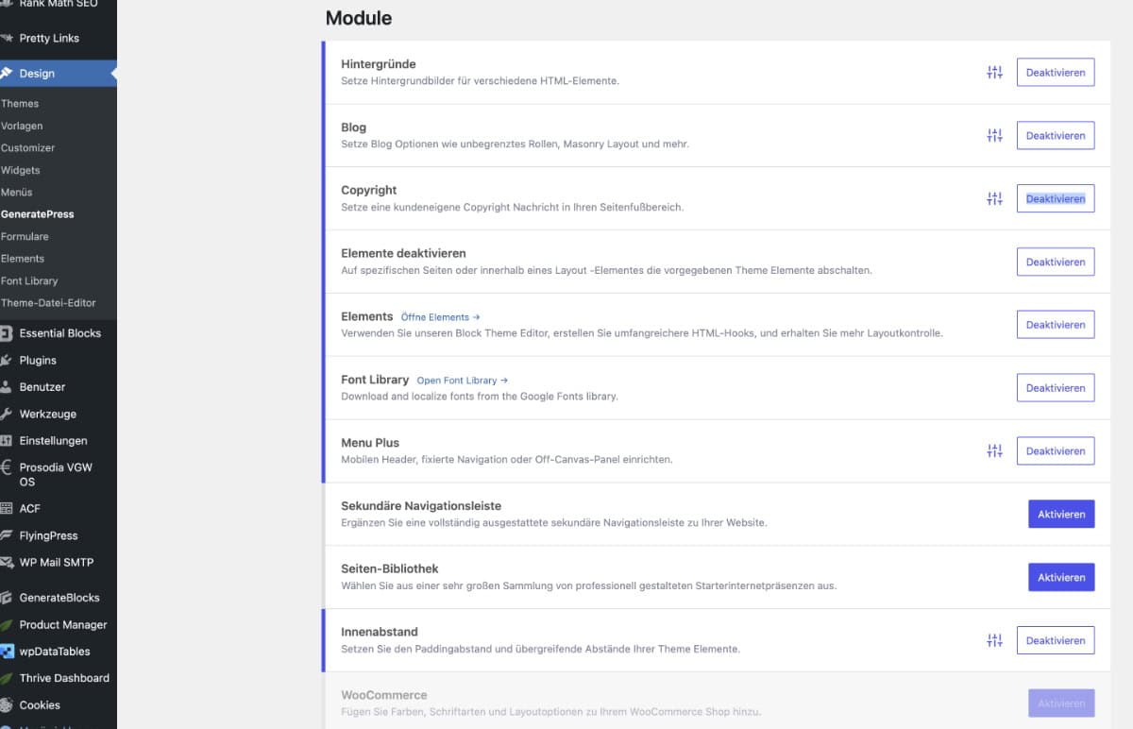Click the Plugins icon in sidebar

click(7, 361)
